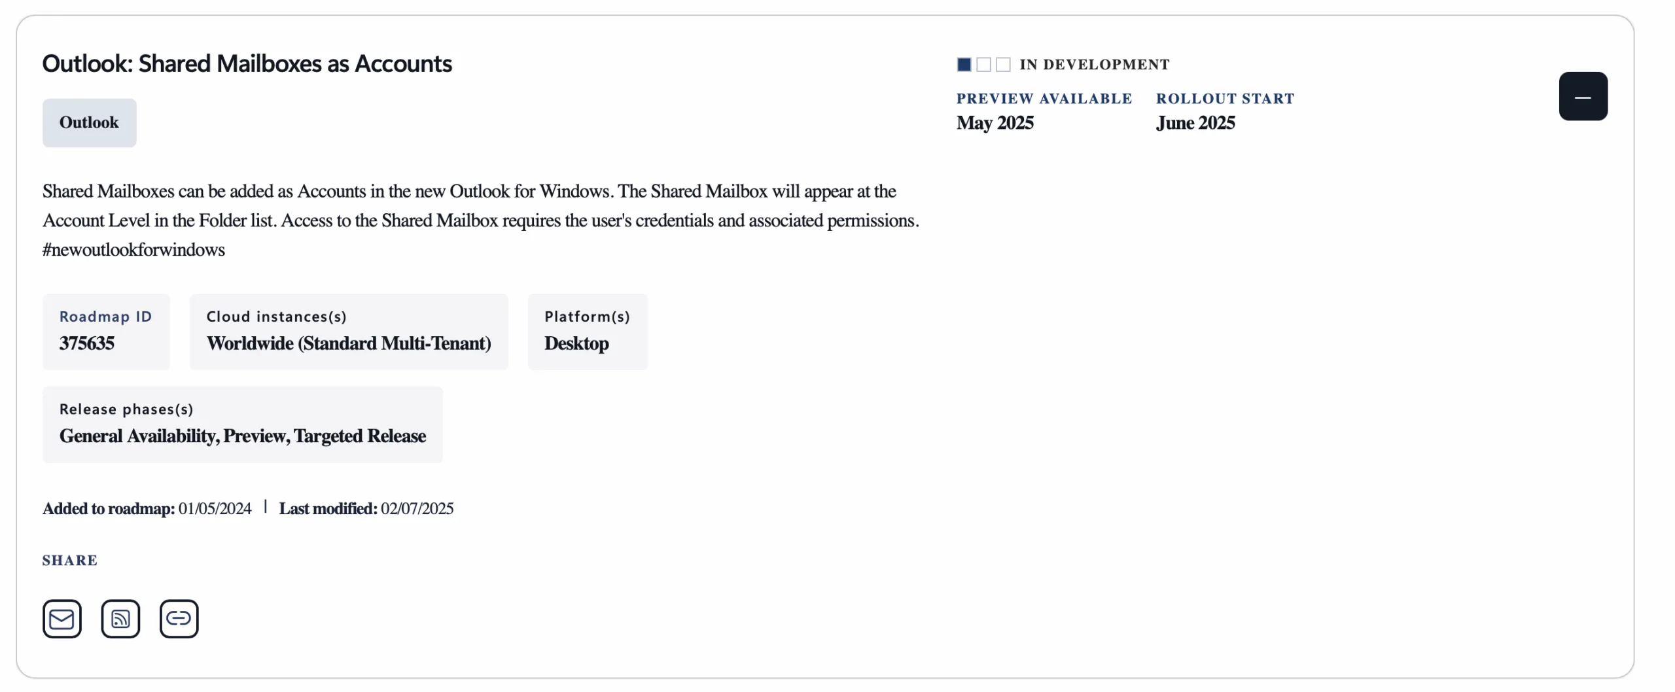1675x692 pixels.
Task: Copy link using the chain icon
Action: coord(179,618)
